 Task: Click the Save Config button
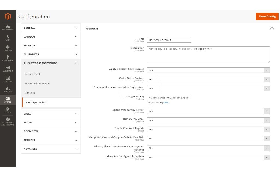[267, 16]
